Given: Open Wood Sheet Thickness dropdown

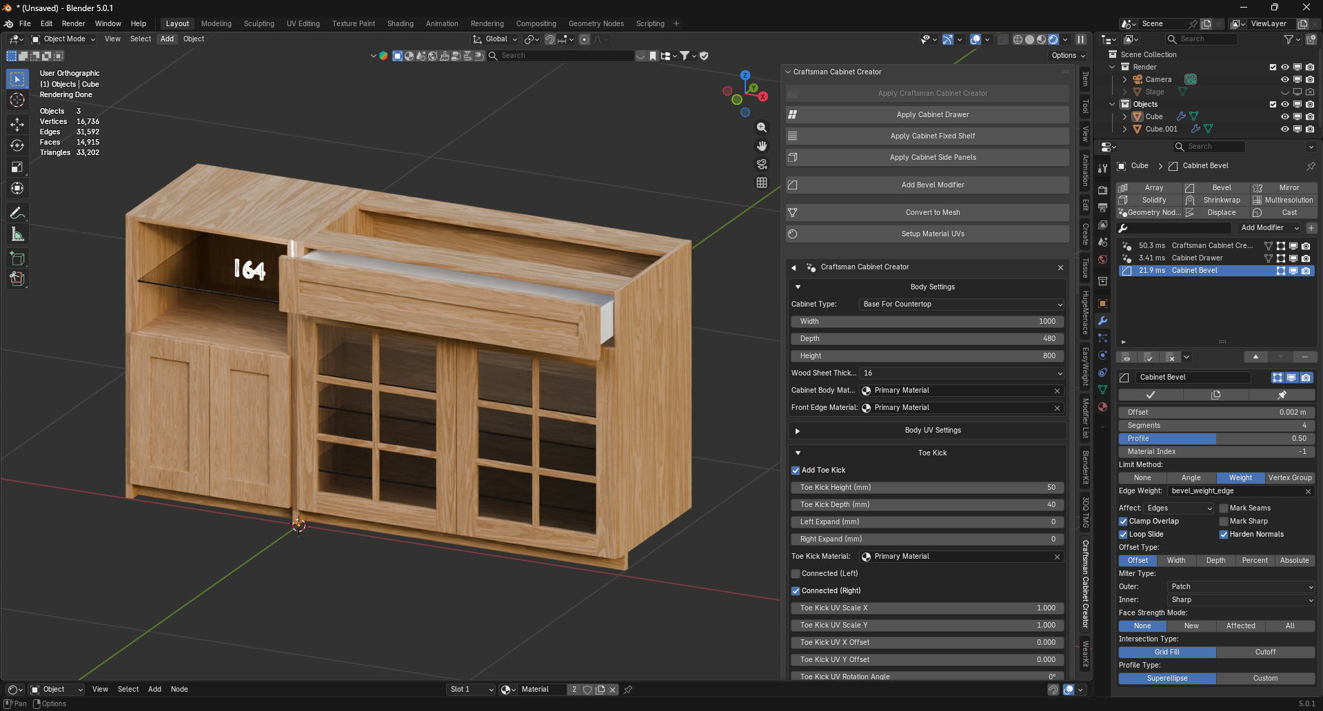Looking at the screenshot, I should click(962, 373).
